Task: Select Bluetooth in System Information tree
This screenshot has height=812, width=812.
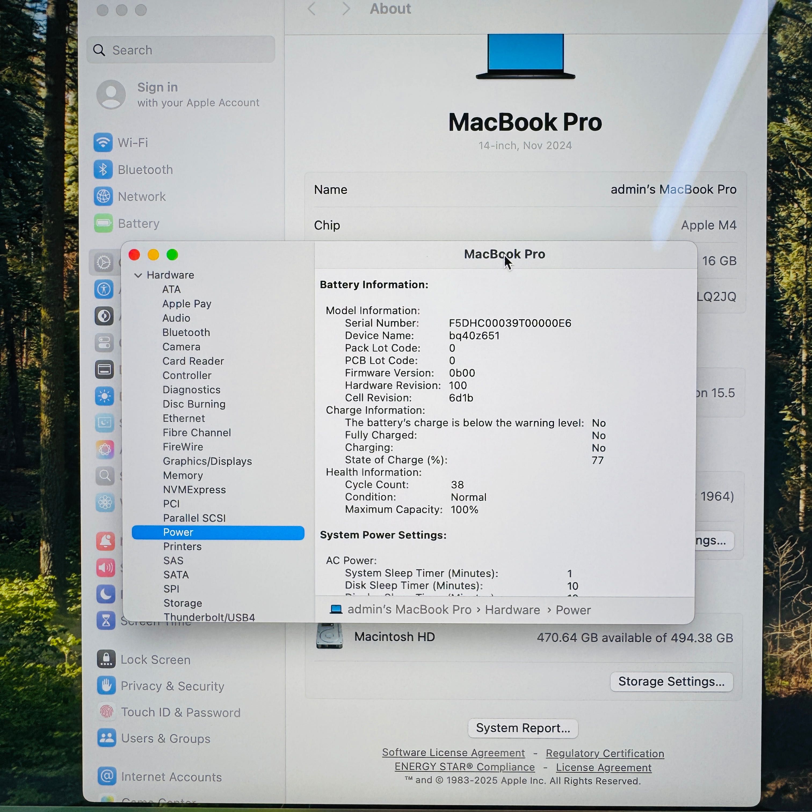Action: point(186,332)
